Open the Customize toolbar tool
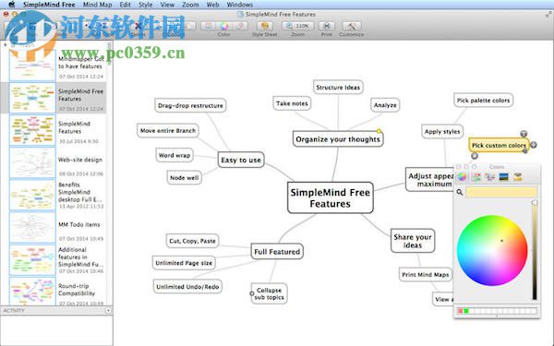 pyautogui.click(x=351, y=26)
